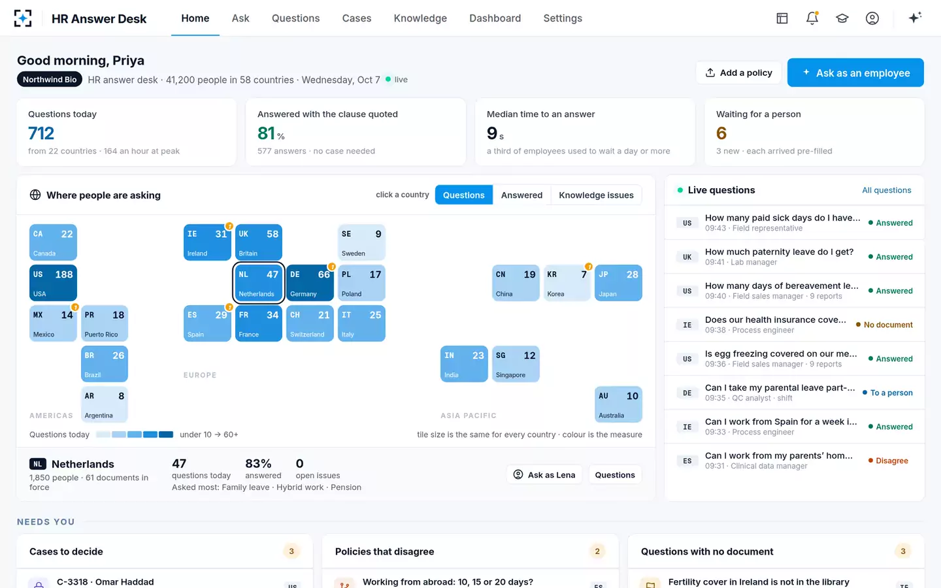The image size is (941, 588).
Task: Follow the All questions link
Action: tap(887, 190)
